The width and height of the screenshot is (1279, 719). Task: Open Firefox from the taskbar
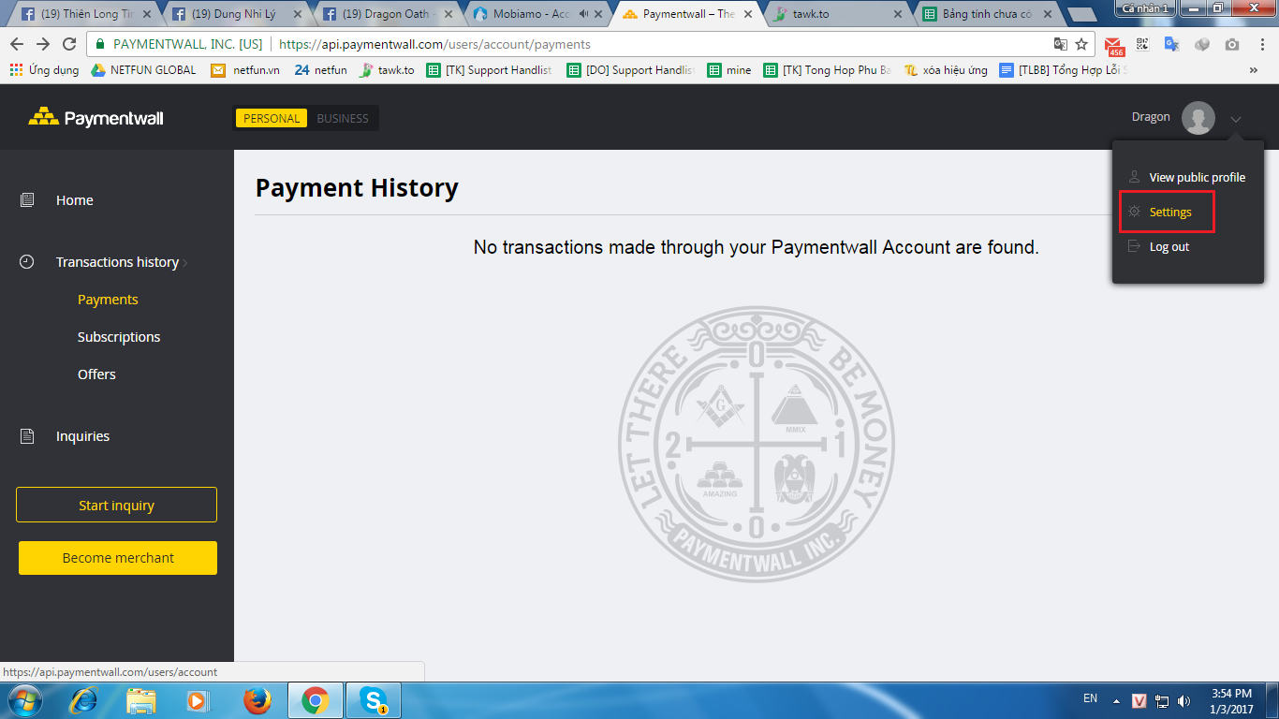[257, 700]
